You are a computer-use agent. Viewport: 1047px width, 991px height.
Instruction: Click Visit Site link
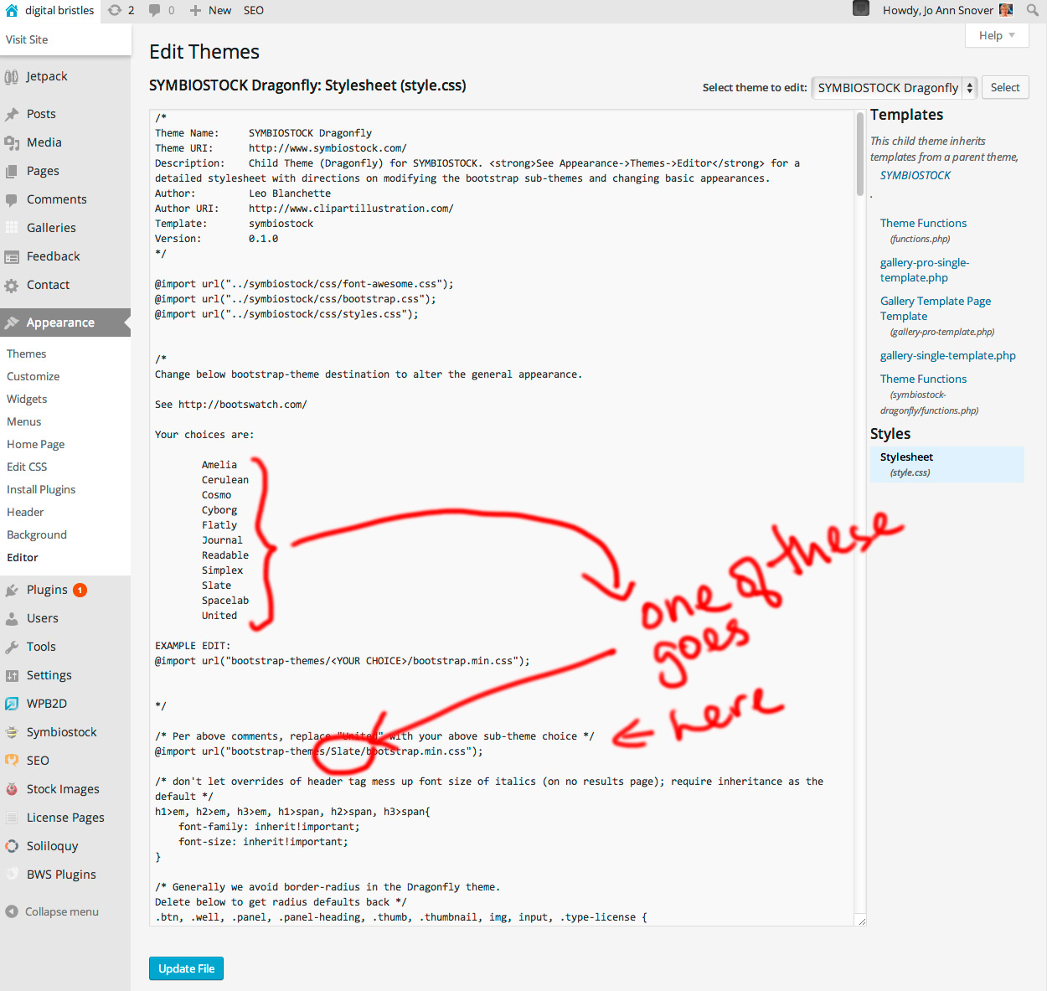pos(27,39)
